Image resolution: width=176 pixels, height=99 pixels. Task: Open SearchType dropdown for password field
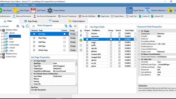(135, 39)
